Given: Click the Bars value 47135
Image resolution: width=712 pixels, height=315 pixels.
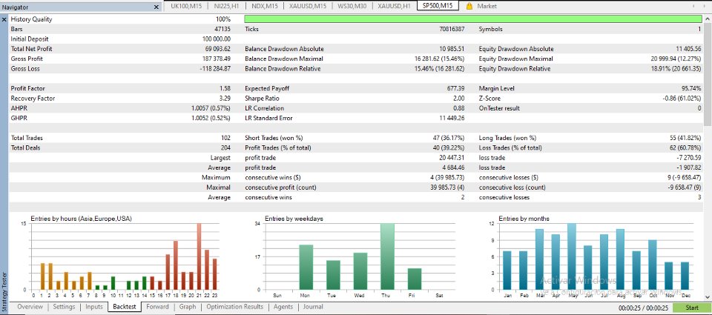Looking at the screenshot, I should 222,29.
